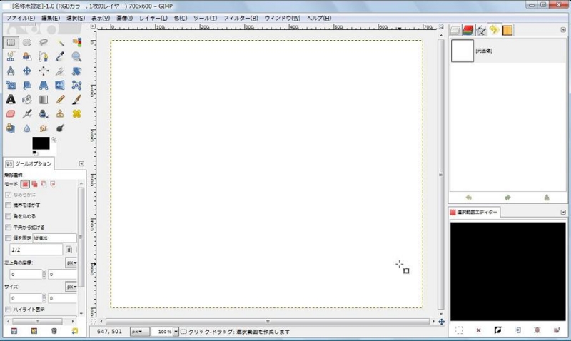571x341 pixels.
Task: Select the Eraser tool
Action: coord(11,113)
